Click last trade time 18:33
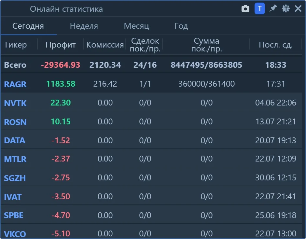 [275, 65]
